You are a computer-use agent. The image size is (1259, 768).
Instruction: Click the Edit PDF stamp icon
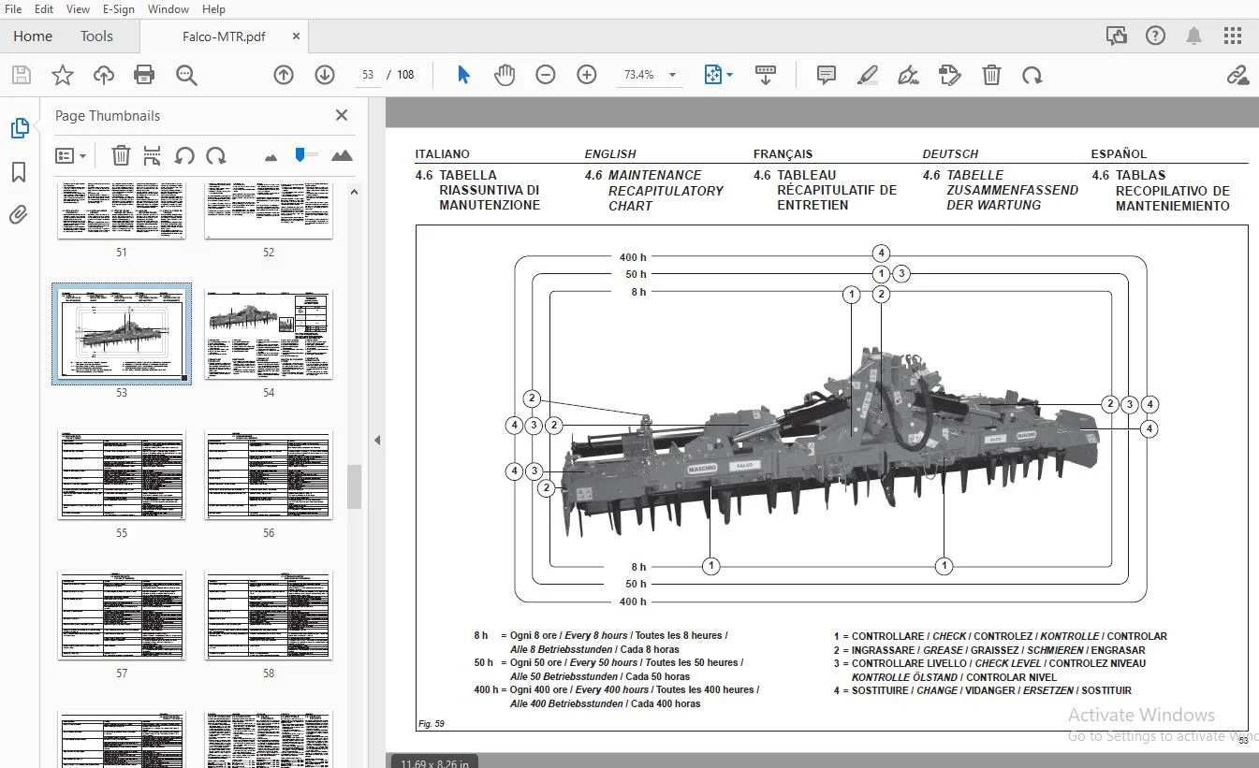950,75
